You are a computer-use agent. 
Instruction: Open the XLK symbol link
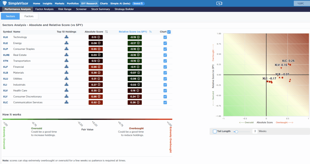[x=5, y=37]
